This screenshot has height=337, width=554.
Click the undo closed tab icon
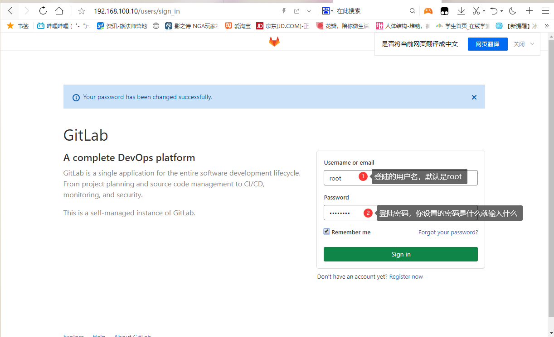[494, 11]
